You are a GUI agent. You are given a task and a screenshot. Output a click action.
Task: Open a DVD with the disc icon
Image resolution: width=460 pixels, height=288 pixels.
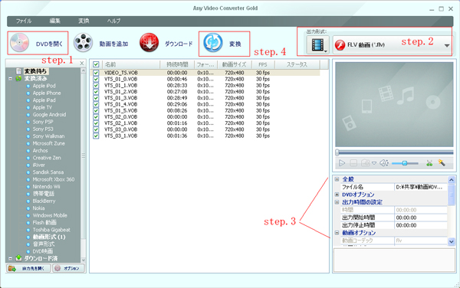19,43
